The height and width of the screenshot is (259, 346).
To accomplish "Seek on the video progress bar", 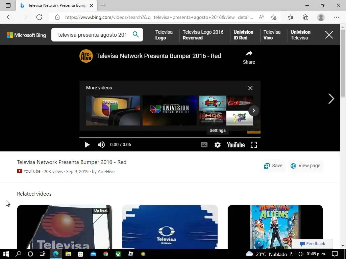I will 170,137.
